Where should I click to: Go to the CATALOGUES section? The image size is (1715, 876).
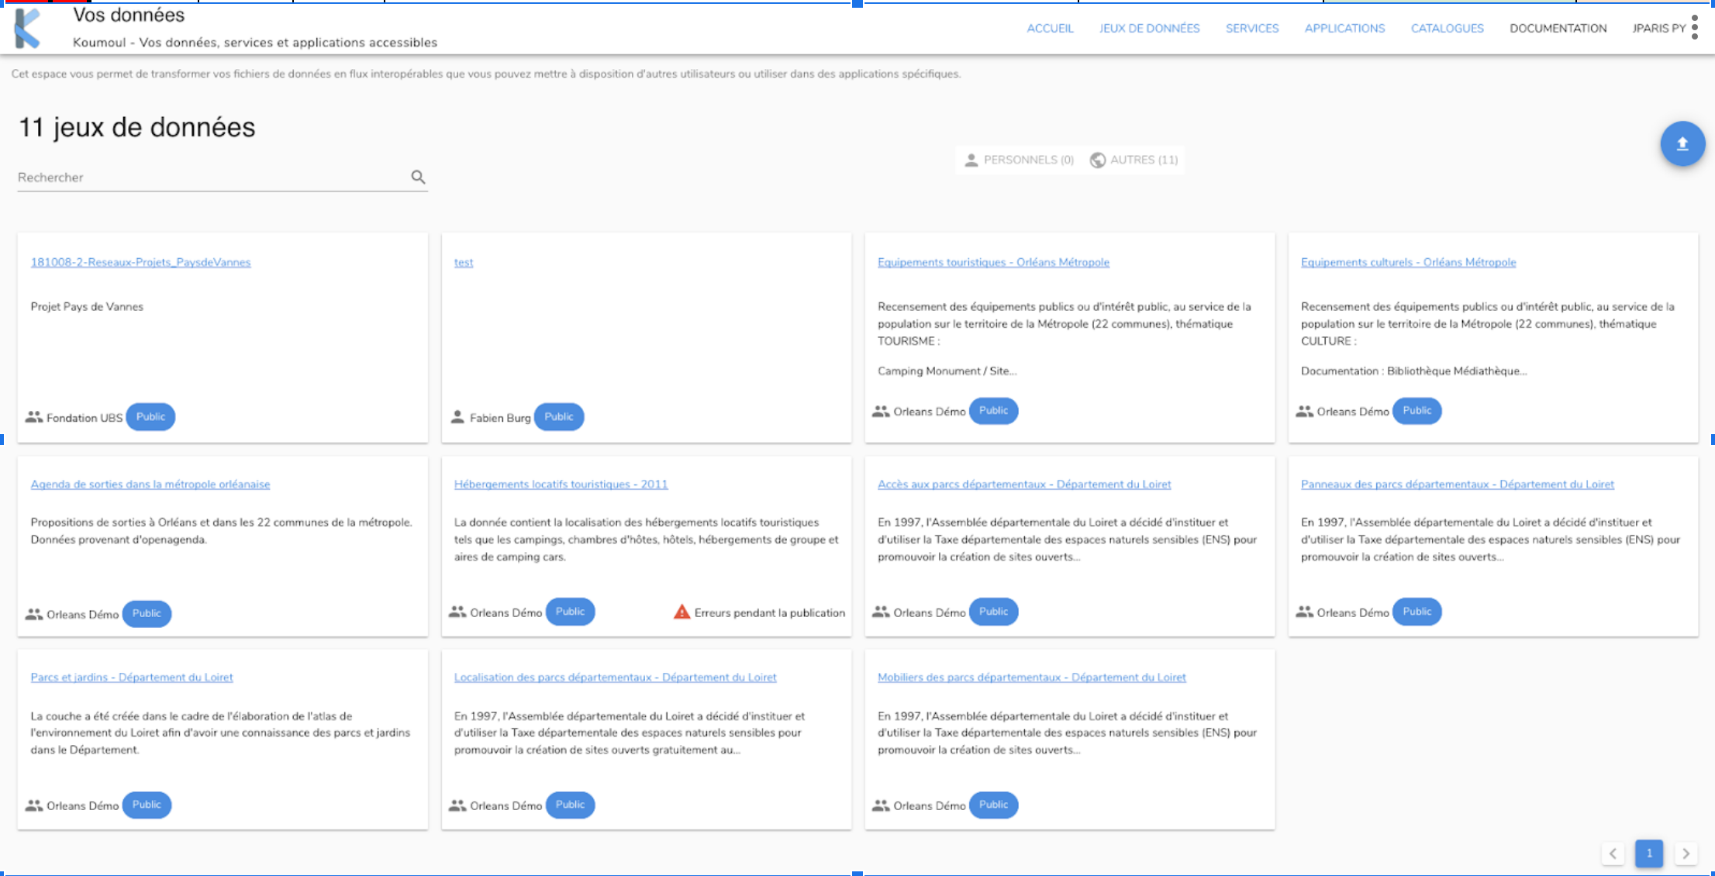tap(1447, 29)
